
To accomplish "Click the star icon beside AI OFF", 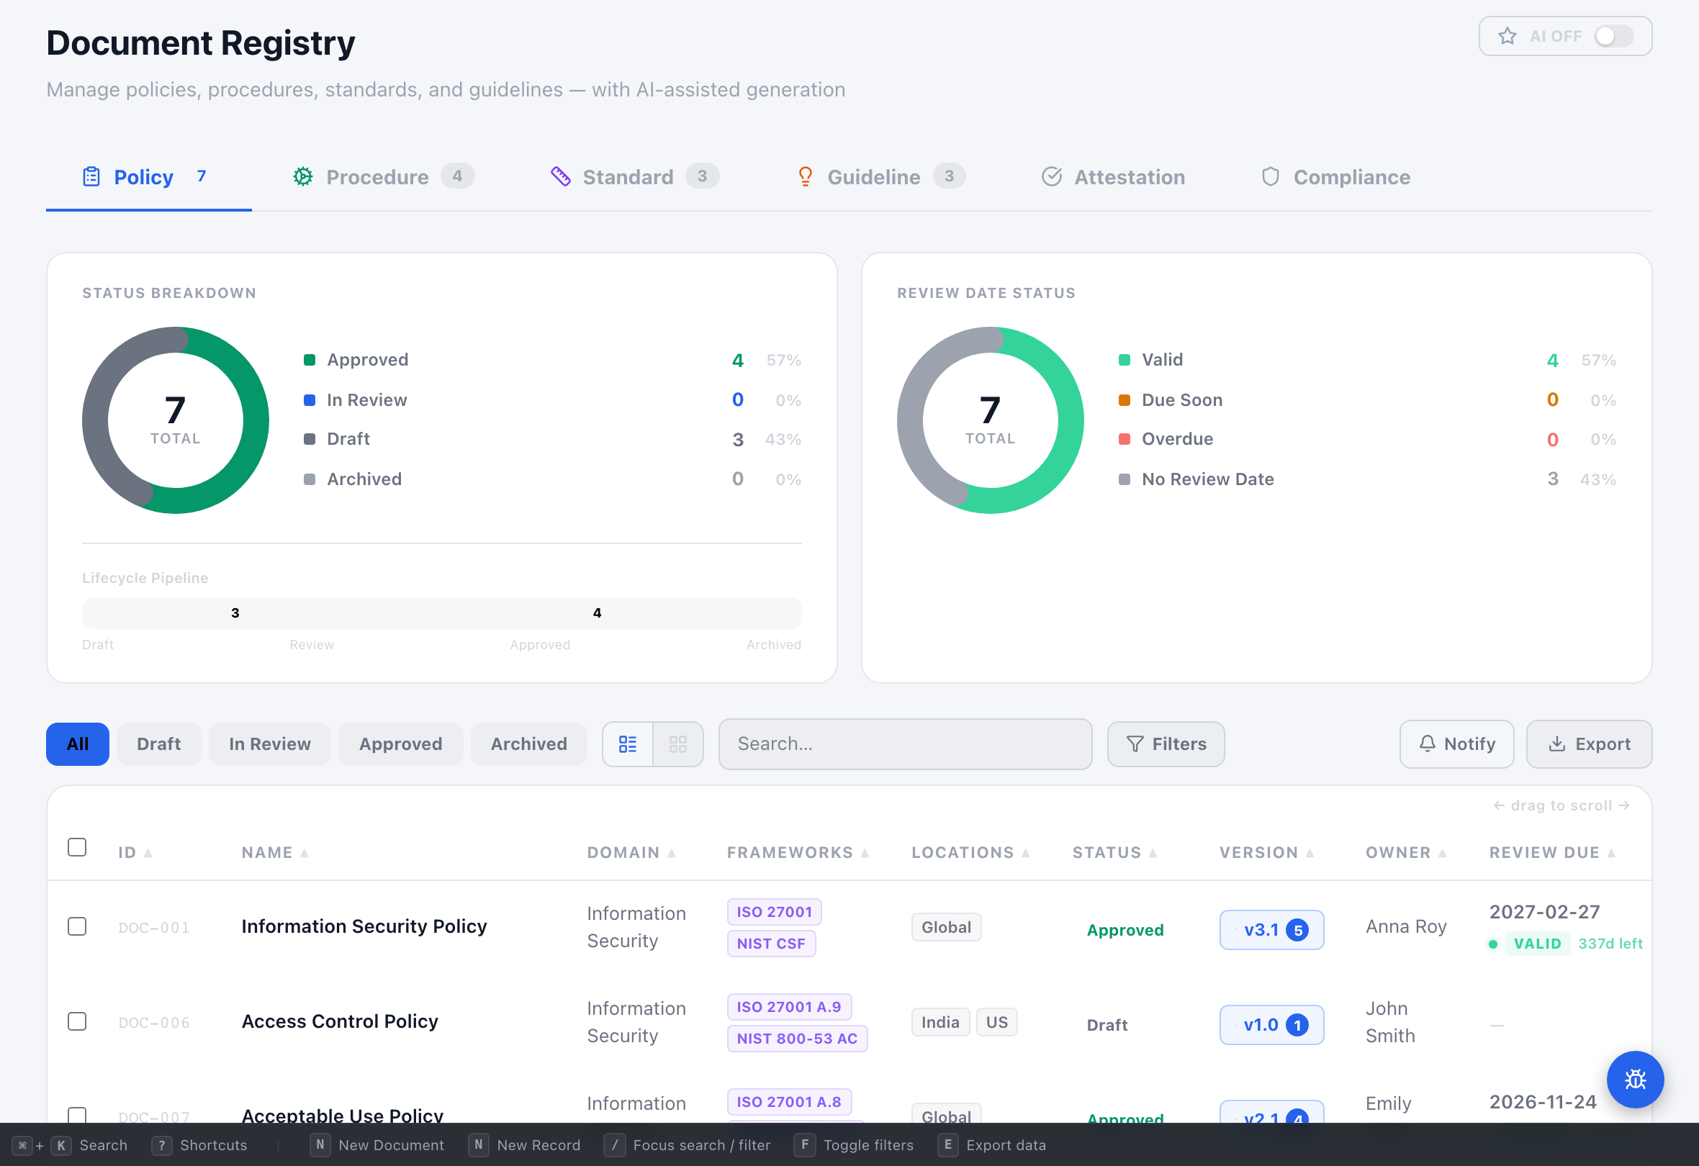I will coord(1508,35).
